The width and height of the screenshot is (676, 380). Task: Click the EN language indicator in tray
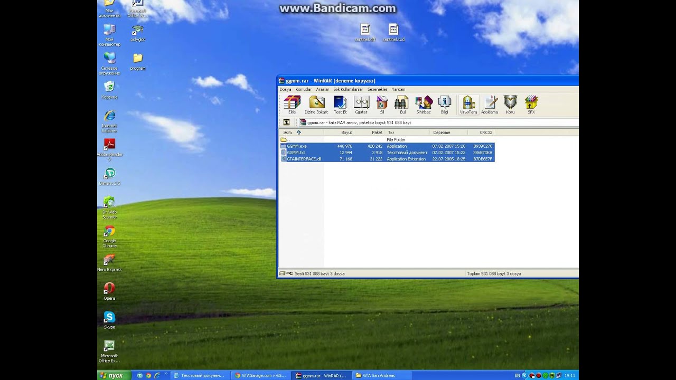click(517, 375)
